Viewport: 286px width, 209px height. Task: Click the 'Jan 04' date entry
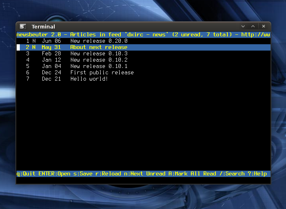[51, 66]
